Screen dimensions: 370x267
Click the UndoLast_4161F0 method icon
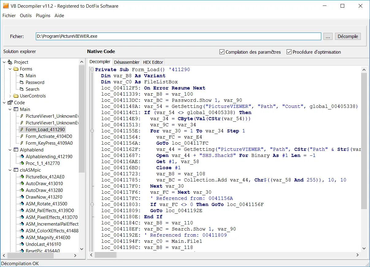tap(22, 244)
